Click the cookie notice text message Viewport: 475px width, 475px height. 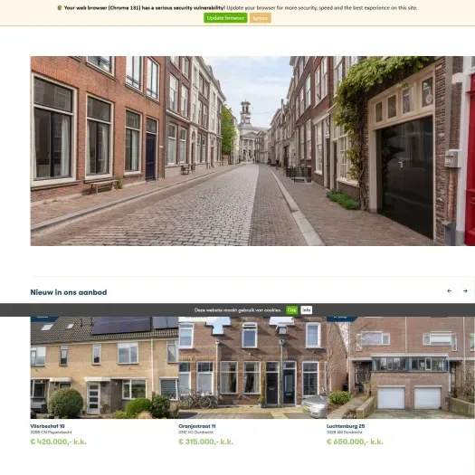pyautogui.click(x=238, y=310)
